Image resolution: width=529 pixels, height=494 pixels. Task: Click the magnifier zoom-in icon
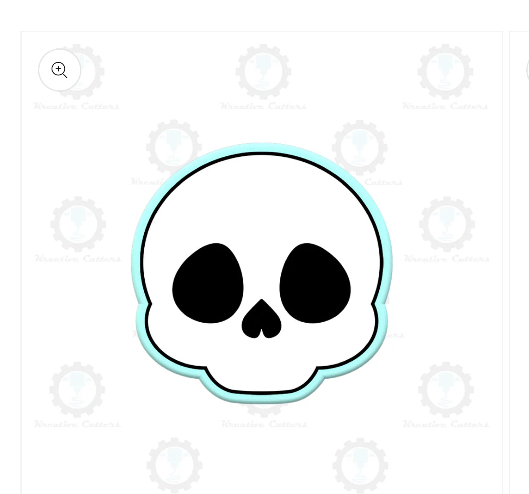pyautogui.click(x=59, y=70)
